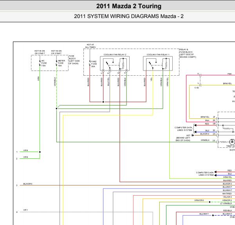Click the 'BRN/YEL' label at pin 2F

(x=205, y=117)
